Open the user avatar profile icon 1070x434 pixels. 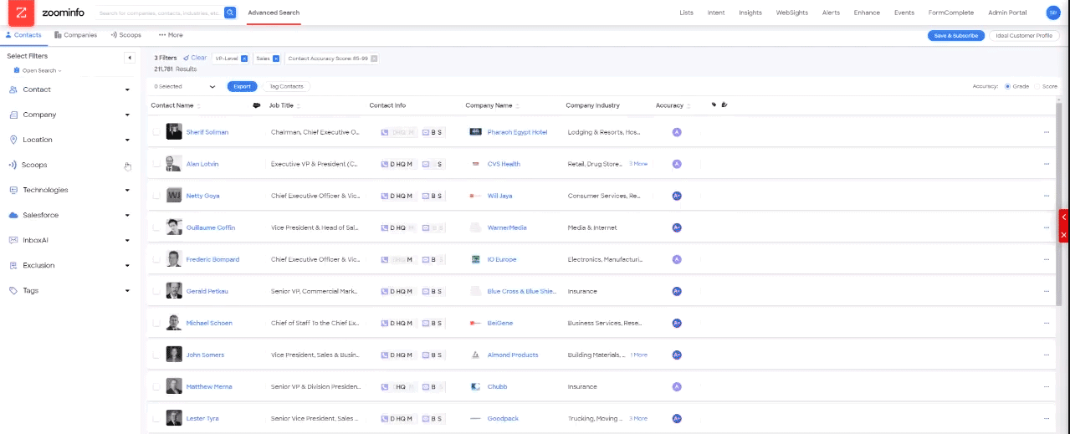tap(1052, 13)
